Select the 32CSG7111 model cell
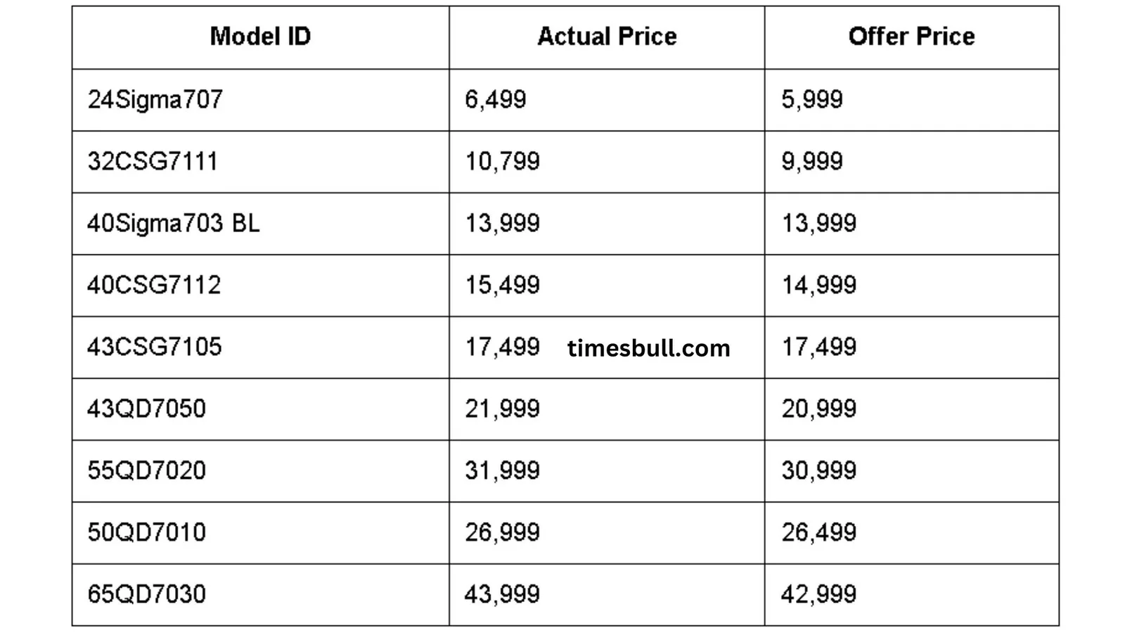Image resolution: width=1125 pixels, height=633 pixels. click(260, 162)
